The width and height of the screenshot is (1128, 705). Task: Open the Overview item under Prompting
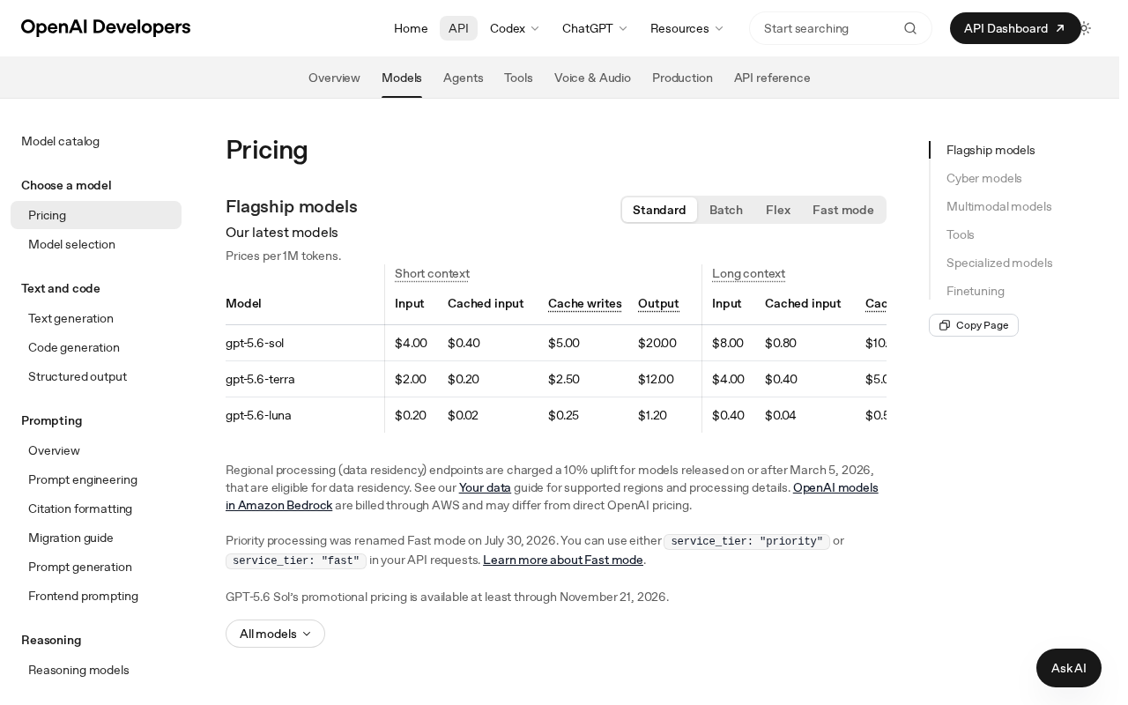coord(96,450)
